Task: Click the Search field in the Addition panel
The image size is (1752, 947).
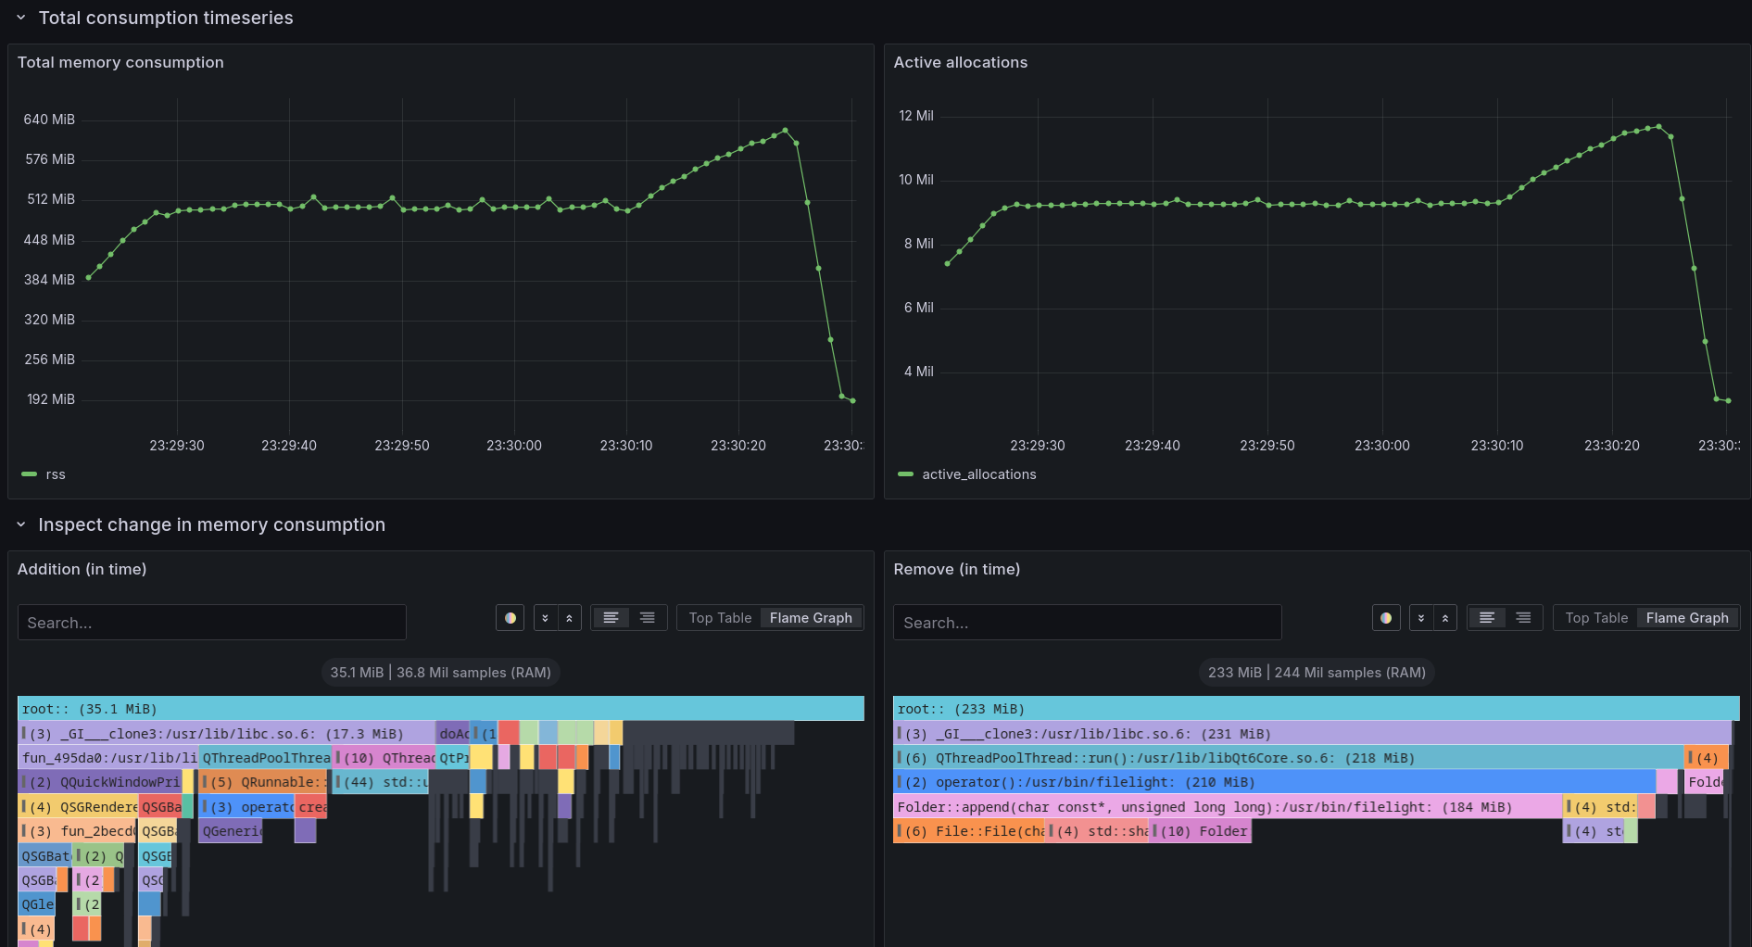Action: pos(211,622)
